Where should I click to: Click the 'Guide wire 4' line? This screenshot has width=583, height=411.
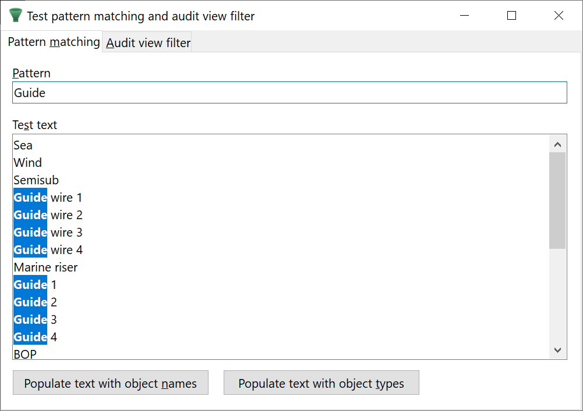48,250
